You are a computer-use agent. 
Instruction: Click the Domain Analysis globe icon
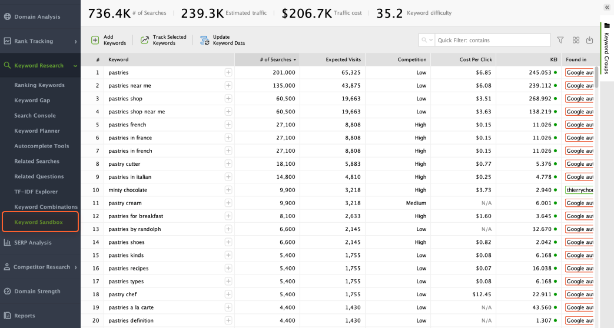pyautogui.click(x=8, y=16)
